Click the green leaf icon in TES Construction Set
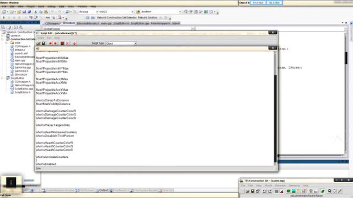The width and height of the screenshot is (353, 198). click(x=323, y=191)
